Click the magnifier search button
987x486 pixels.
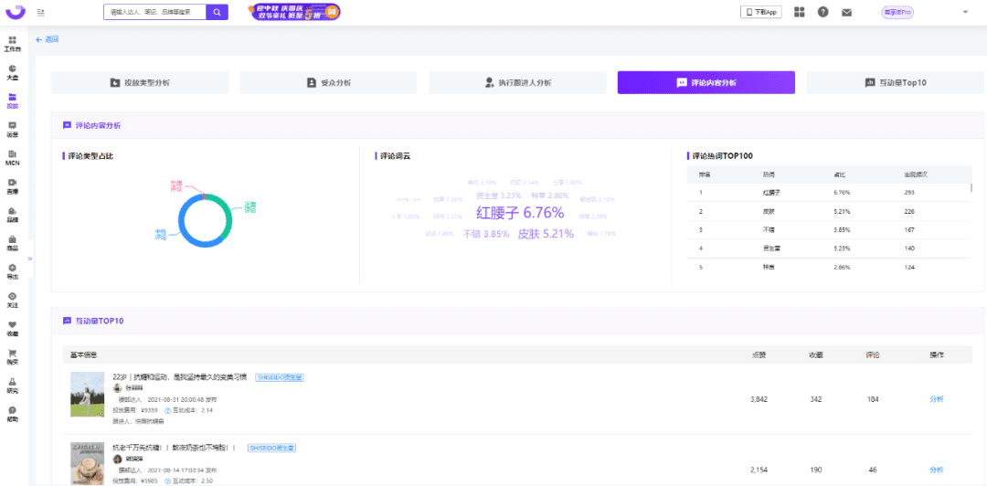(217, 12)
